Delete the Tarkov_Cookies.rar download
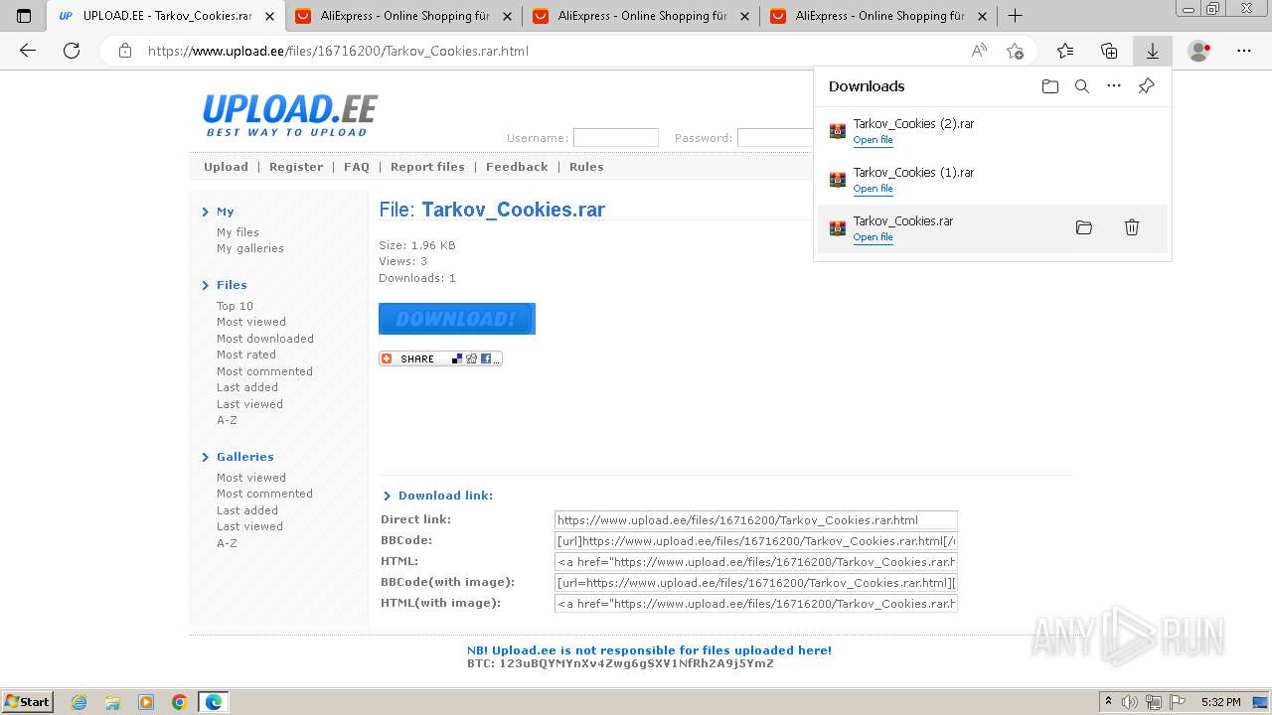This screenshot has height=715, width=1272. click(1131, 227)
